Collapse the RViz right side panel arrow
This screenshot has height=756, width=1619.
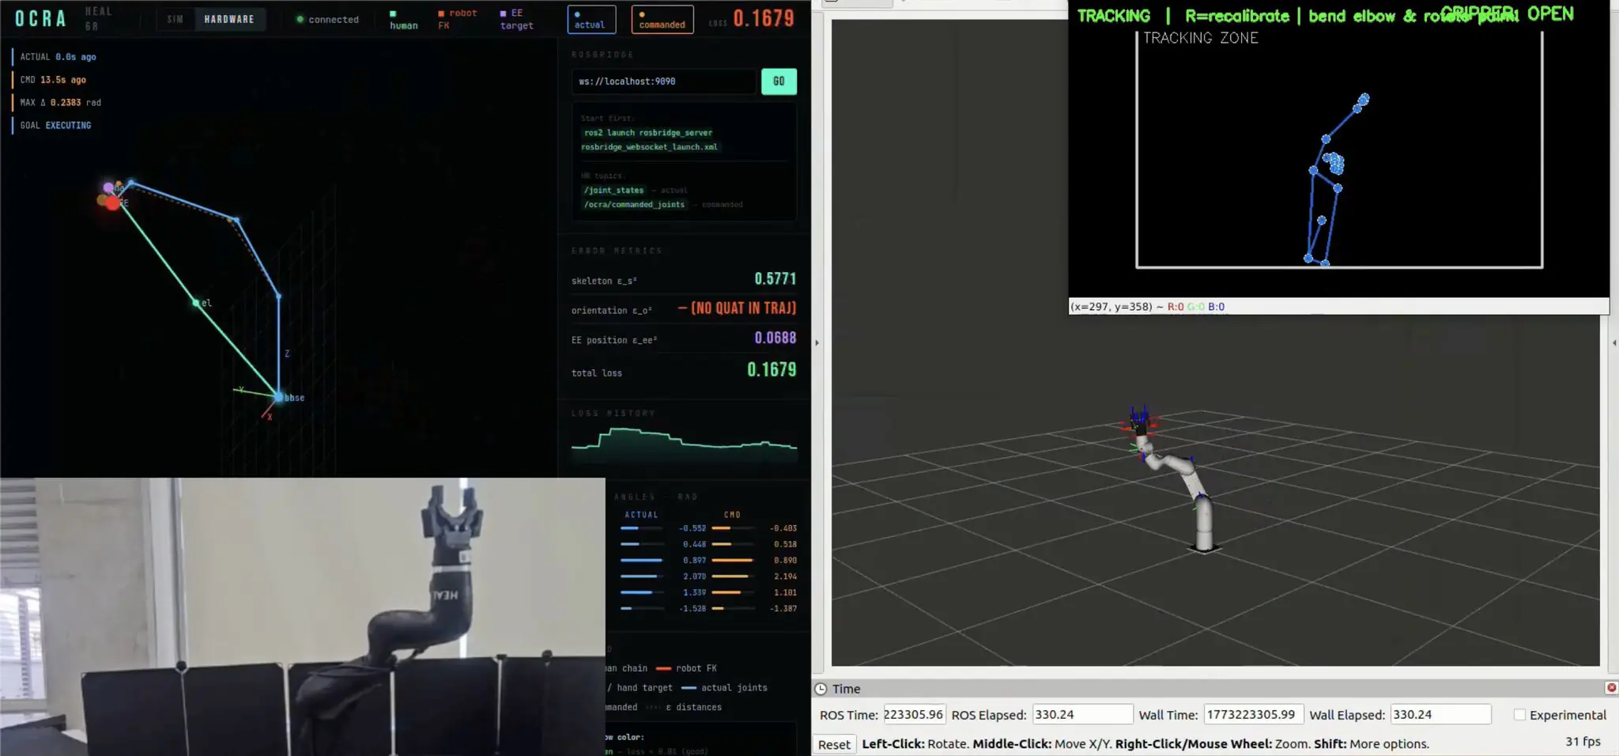pos(1613,343)
